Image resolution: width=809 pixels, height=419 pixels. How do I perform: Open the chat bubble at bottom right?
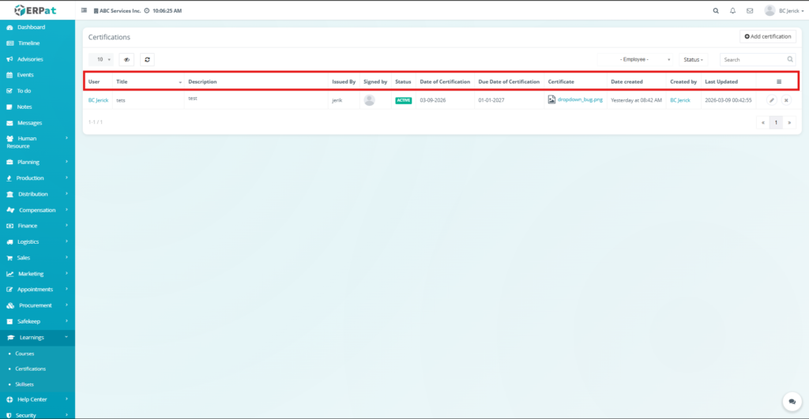pyautogui.click(x=791, y=402)
